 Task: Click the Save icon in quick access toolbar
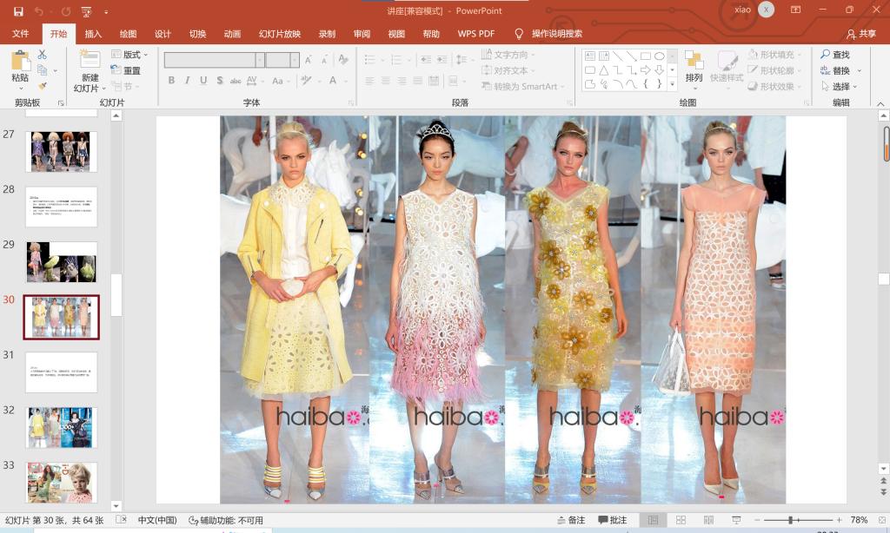tap(18, 11)
